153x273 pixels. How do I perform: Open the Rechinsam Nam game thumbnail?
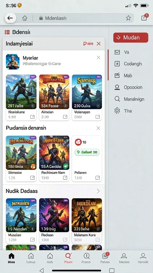pos(54,153)
